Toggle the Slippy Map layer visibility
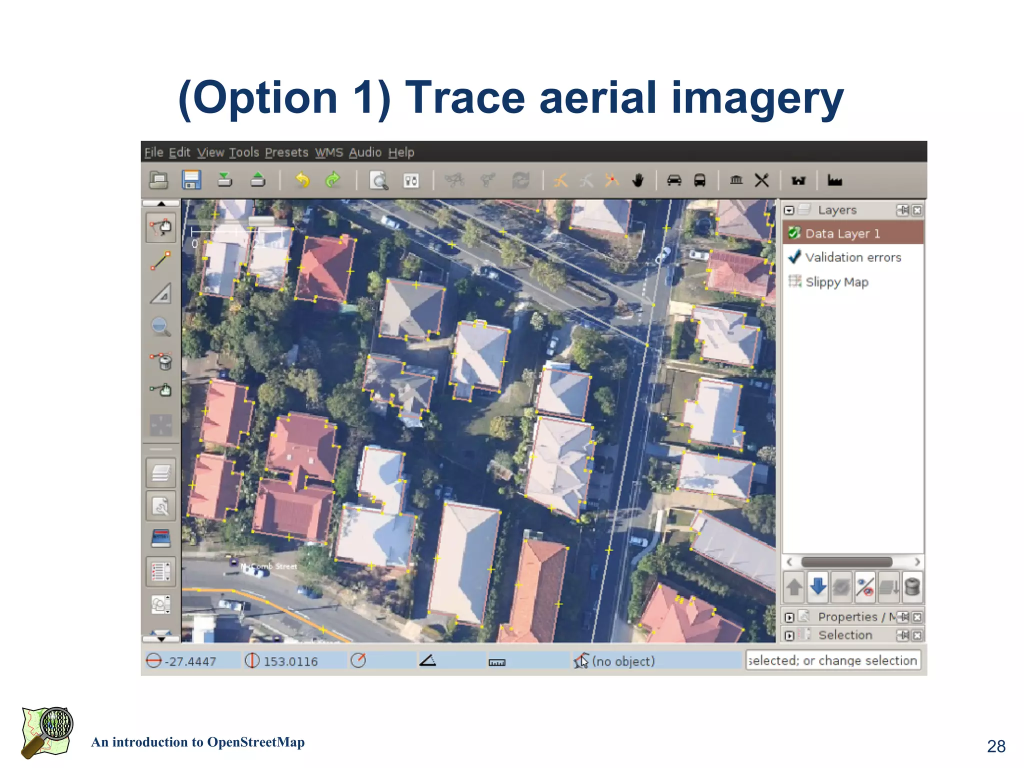This screenshot has width=1024, height=768. click(x=794, y=281)
